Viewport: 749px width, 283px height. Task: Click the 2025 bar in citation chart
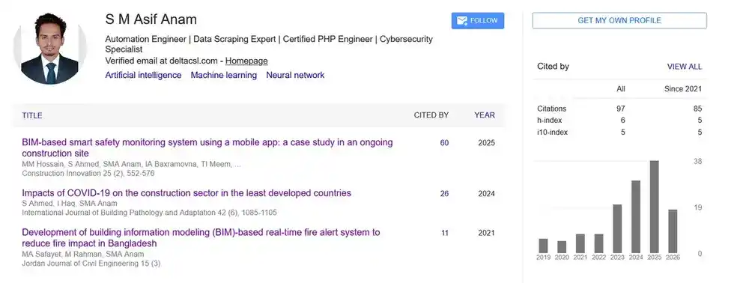[x=654, y=207]
